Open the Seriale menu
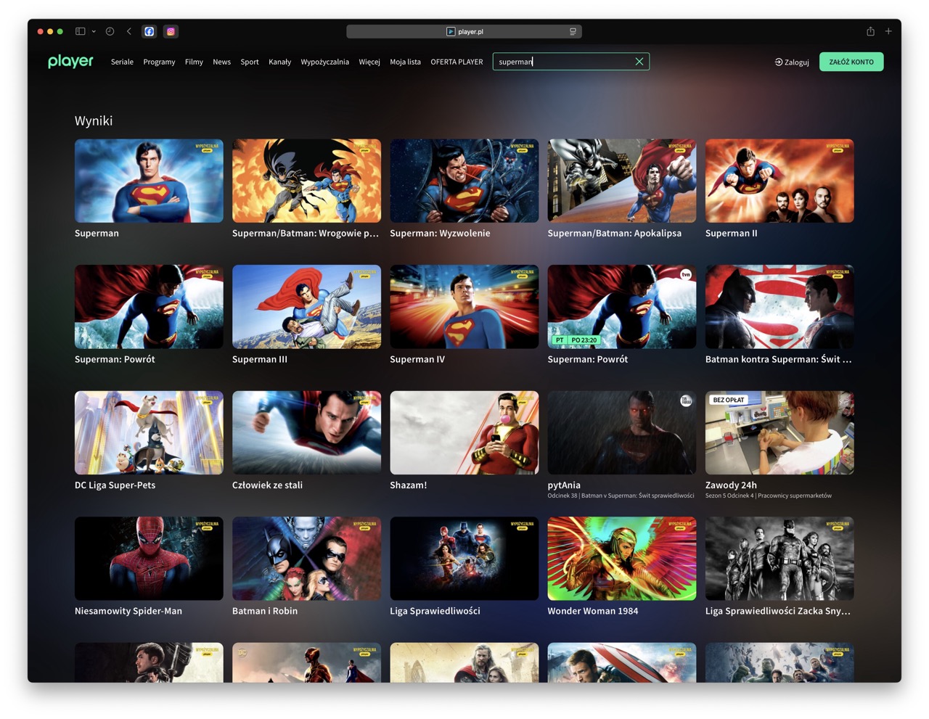Screen dimensions: 929x719 pyautogui.click(x=122, y=62)
